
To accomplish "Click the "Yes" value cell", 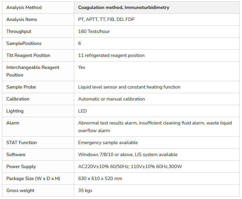I will click(82, 67).
